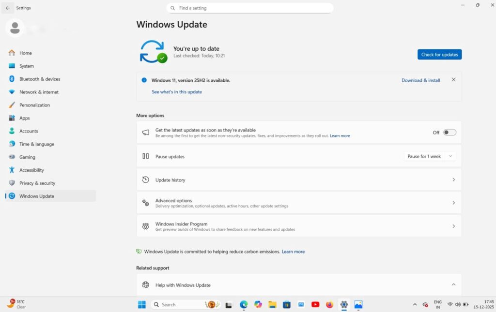This screenshot has height=312, width=496.
Task: Open Privacy & security settings
Action: tap(36, 183)
